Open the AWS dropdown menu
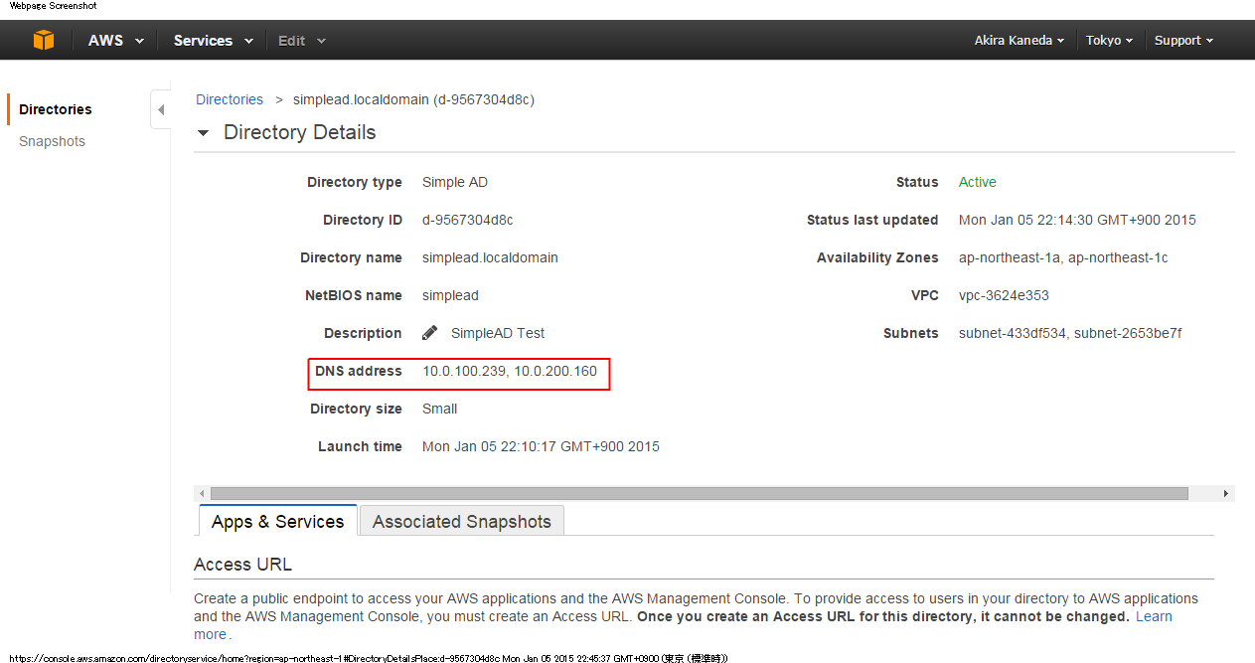The height and width of the screenshot is (663, 1255). point(115,41)
